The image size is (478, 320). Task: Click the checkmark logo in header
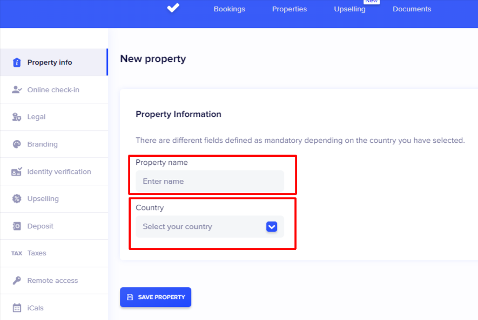[x=173, y=8]
